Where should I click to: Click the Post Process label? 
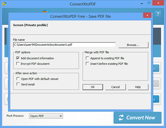[15, 116]
